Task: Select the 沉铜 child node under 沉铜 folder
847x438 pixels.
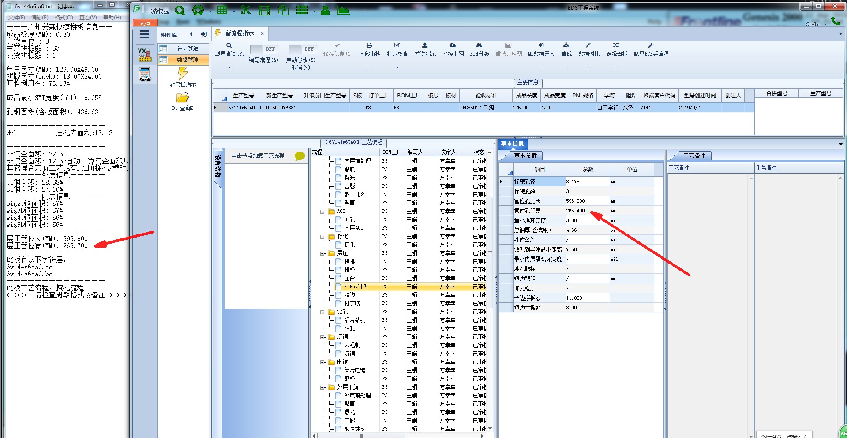Action: 349,354
